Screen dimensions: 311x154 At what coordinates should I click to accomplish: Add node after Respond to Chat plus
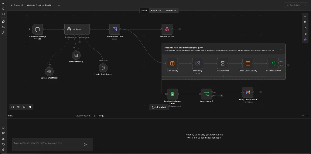(180, 29)
